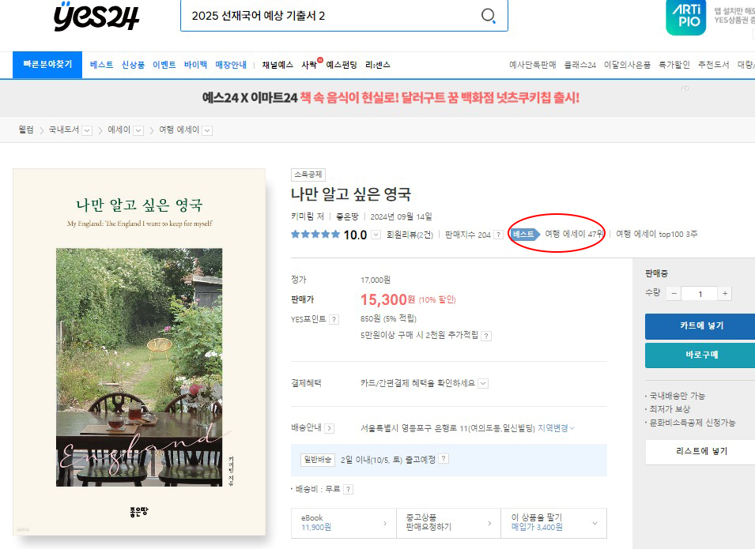
Task: Expand 이 상품을 팔기 chevron
Action: tap(595, 523)
